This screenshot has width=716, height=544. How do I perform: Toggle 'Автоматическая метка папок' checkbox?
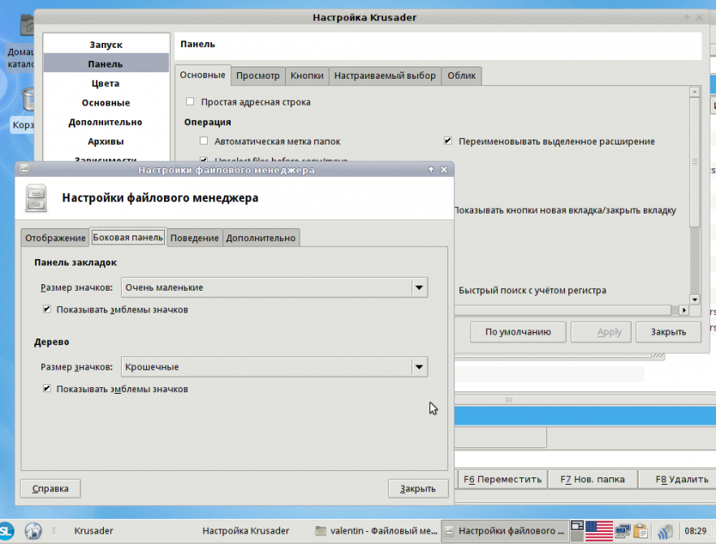point(204,141)
